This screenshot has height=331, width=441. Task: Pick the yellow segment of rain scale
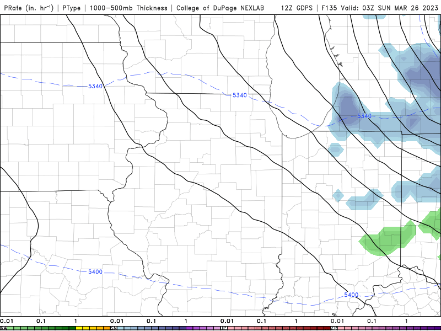point(83,328)
